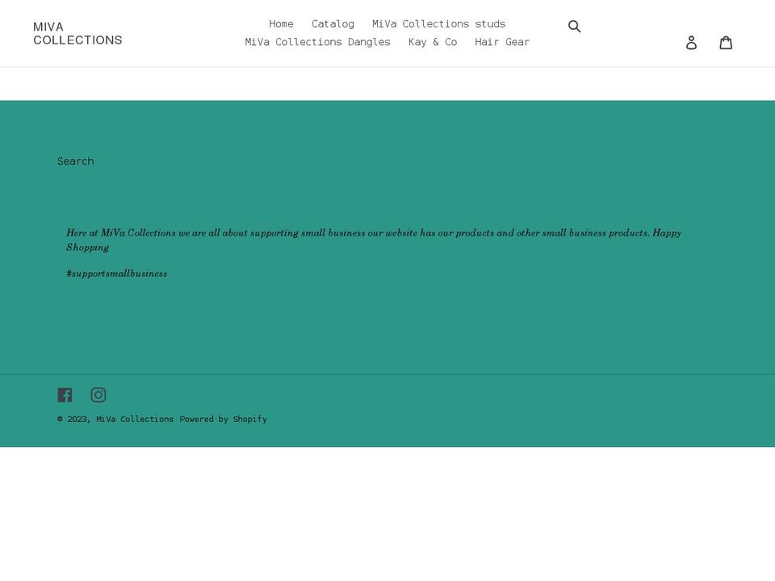Screen dimensions: 775x581
Task: Open the Catalog navigation item
Action: [x=332, y=23]
